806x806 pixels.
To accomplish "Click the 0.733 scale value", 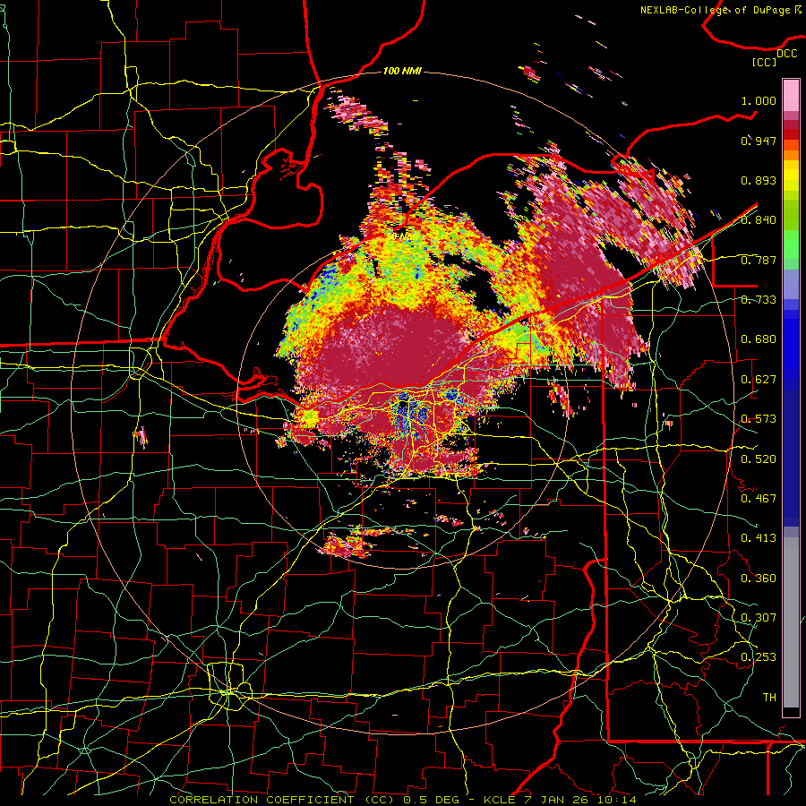I will point(759,300).
